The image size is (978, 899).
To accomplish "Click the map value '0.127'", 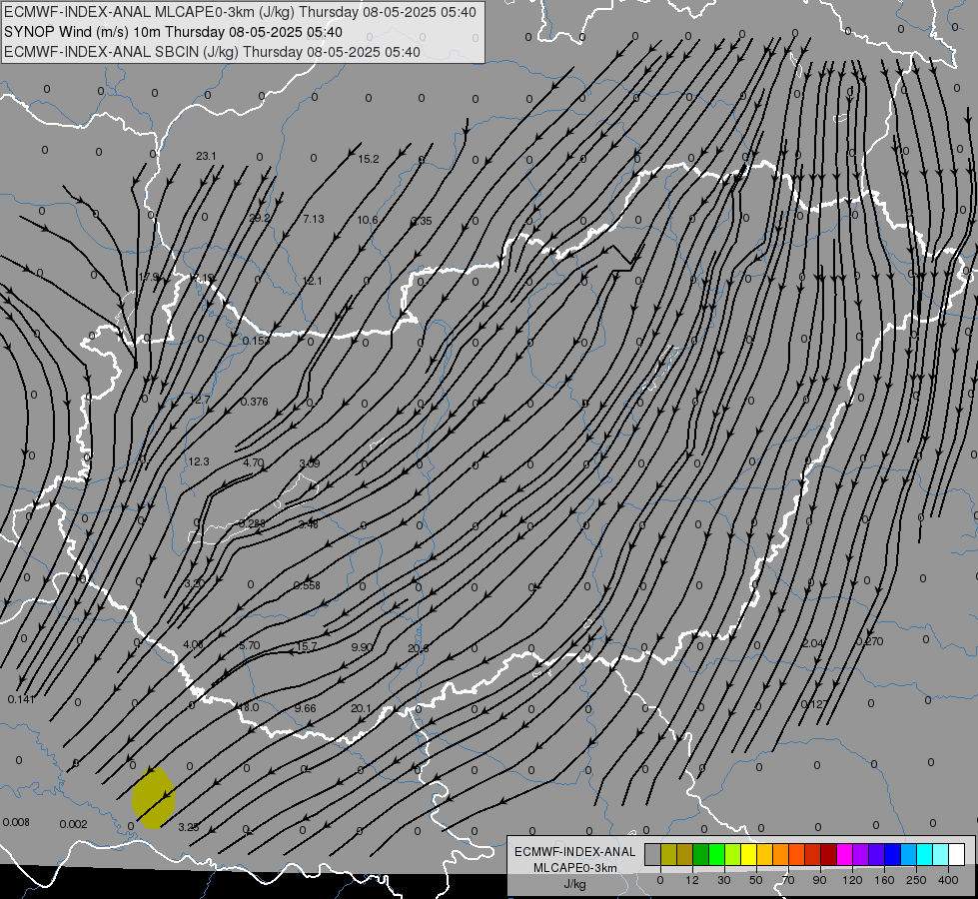I will point(814,704).
